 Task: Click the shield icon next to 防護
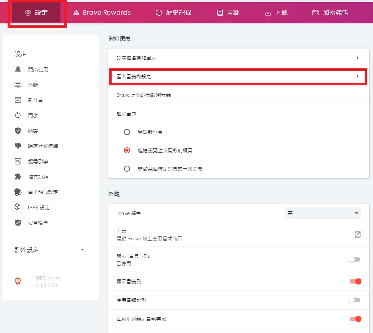coord(18,131)
